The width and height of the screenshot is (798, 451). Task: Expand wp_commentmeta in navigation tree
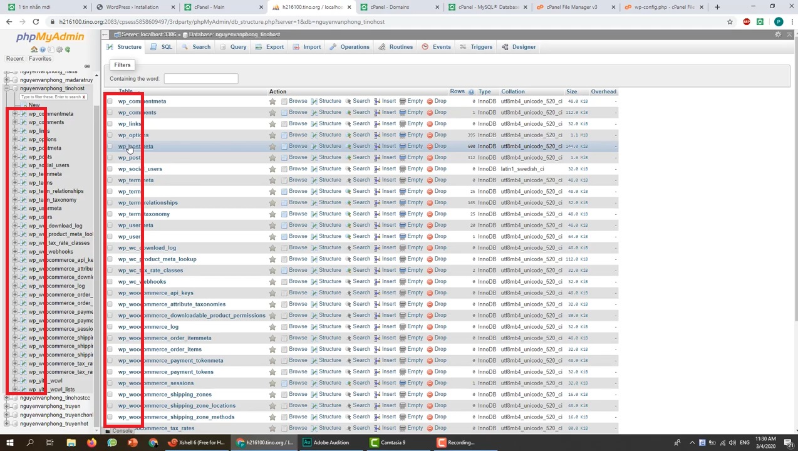pos(15,114)
